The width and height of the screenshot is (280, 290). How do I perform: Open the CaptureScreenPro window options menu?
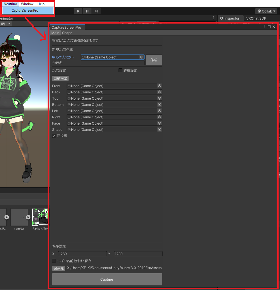click(264, 27)
